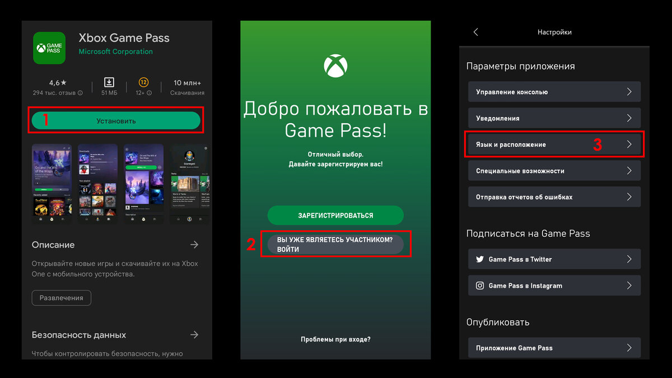Open third Play Store screenshot thumbnail

[x=143, y=184]
